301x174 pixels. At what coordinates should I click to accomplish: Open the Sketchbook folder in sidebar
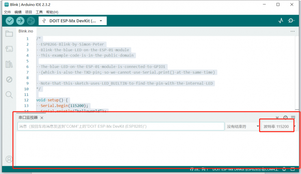pos(9,34)
